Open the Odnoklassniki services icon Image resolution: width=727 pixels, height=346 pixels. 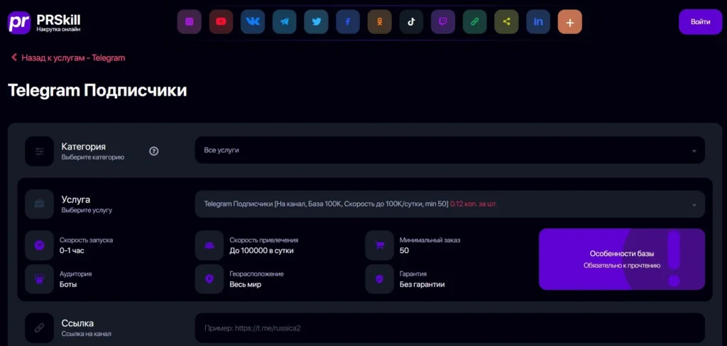coord(380,22)
